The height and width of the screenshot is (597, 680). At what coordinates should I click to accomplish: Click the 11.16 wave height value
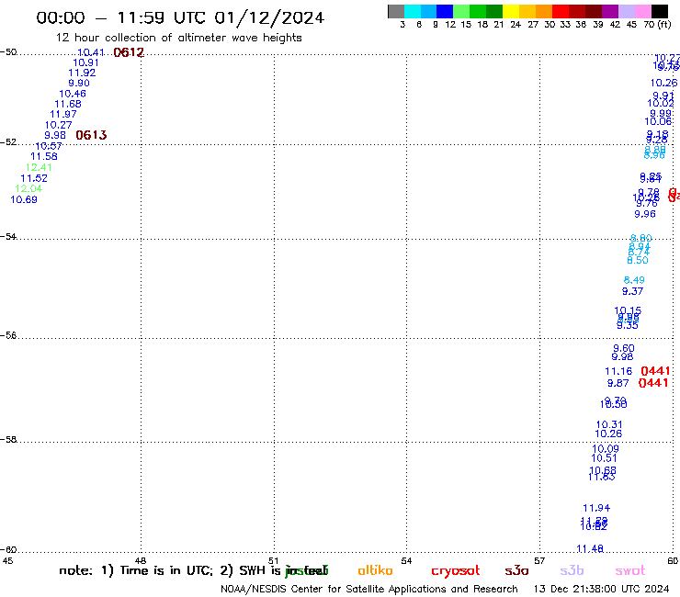coord(618,371)
